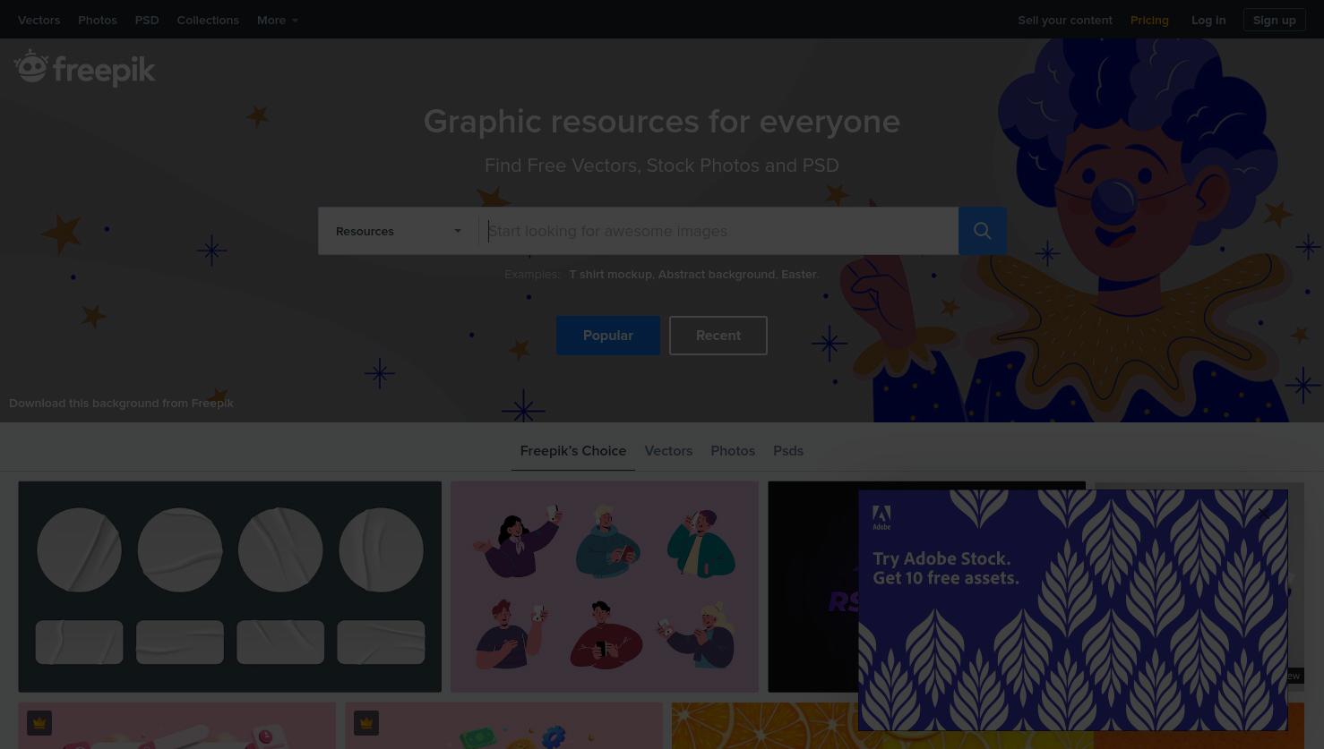Focus the image search input field

coord(718,231)
